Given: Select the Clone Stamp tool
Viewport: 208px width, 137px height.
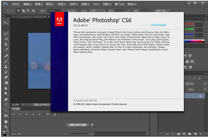Looking at the screenshot, I should click(6, 67).
